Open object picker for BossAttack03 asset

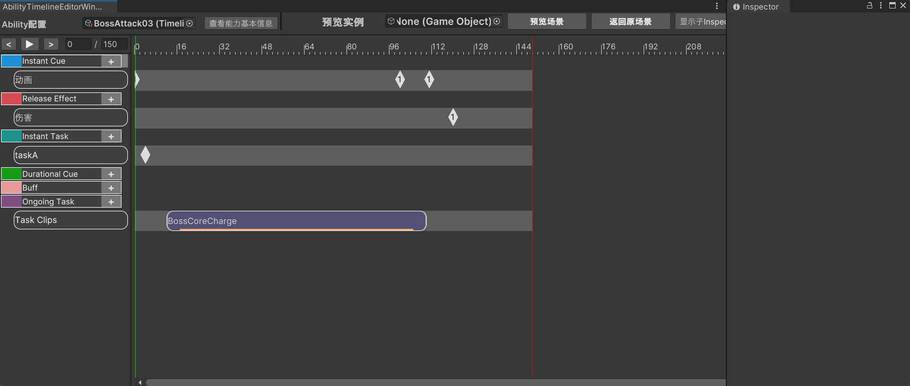[189, 23]
